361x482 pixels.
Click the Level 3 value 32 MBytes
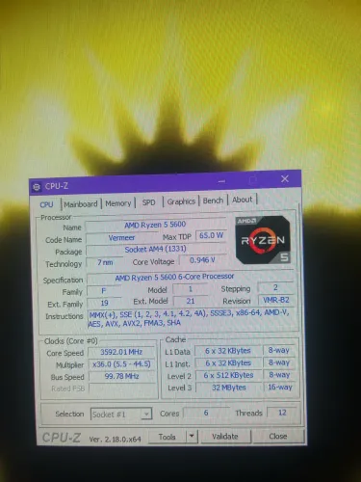[x=229, y=388]
